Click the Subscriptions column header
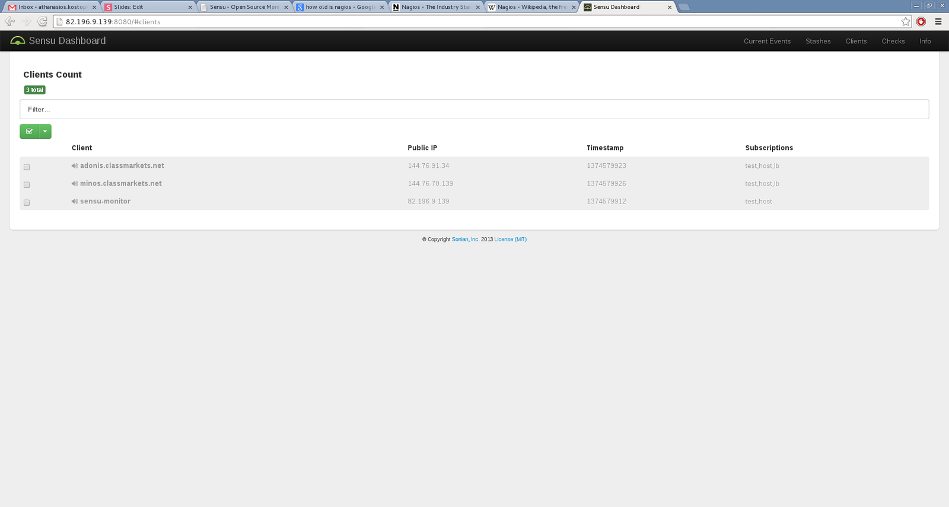This screenshot has height=507, width=949. point(769,148)
